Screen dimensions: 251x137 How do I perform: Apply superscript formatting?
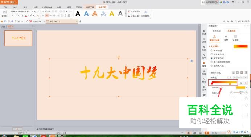pyautogui.click(x=30, y=16)
